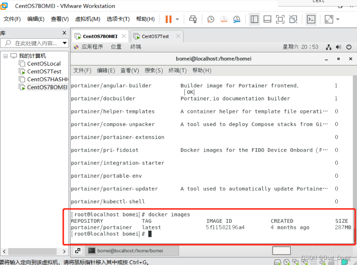357x265 pixels.
Task: Click the portainer/portainer repository text
Action: [101, 228]
